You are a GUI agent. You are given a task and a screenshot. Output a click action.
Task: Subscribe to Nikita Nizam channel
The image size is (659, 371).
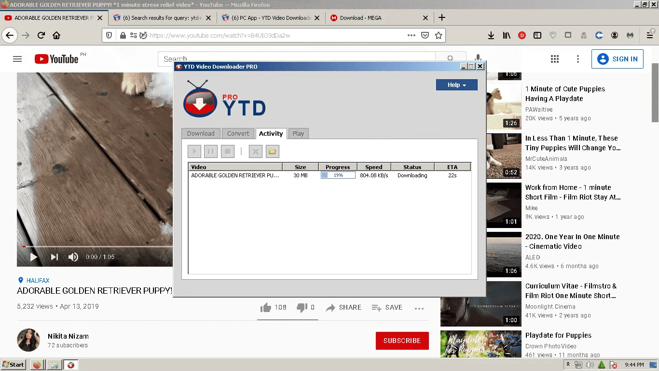pyautogui.click(x=402, y=341)
